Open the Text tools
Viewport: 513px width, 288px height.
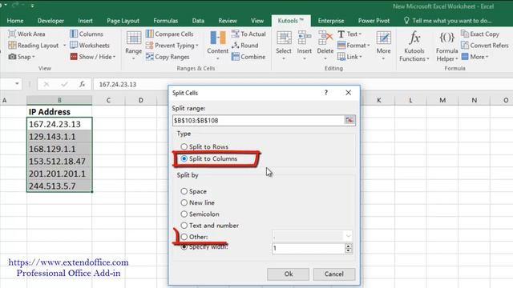point(349,34)
